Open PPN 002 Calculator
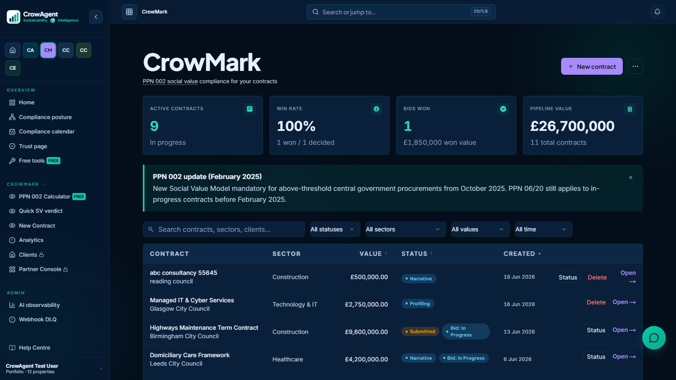Image resolution: width=676 pixels, height=380 pixels. click(x=55, y=197)
